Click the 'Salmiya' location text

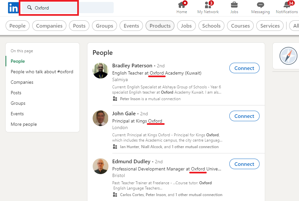(120, 79)
